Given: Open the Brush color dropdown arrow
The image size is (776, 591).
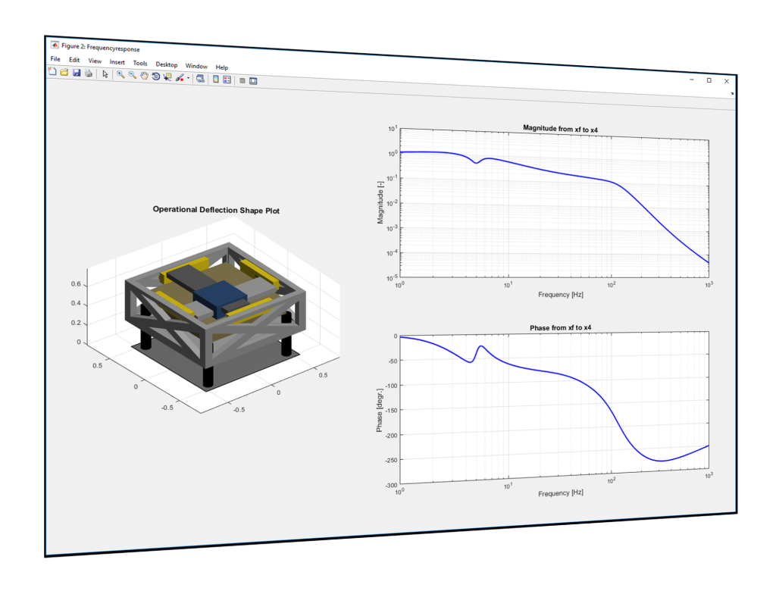Looking at the screenshot, I should coord(188,78).
